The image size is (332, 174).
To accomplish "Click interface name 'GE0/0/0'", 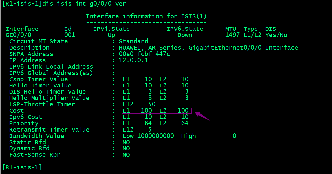I will 18,35.
